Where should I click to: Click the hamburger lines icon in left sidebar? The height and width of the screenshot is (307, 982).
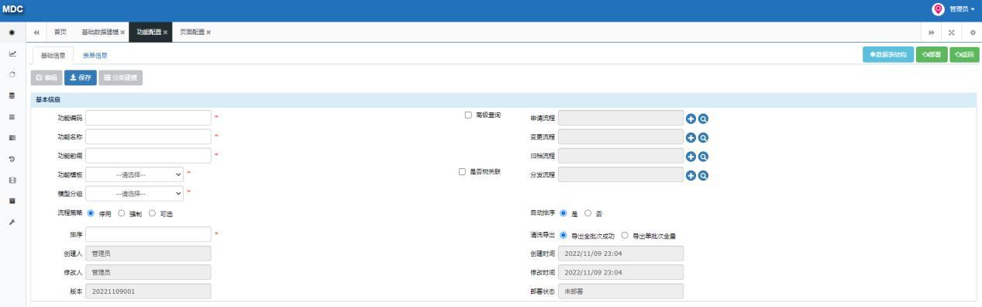click(x=12, y=116)
